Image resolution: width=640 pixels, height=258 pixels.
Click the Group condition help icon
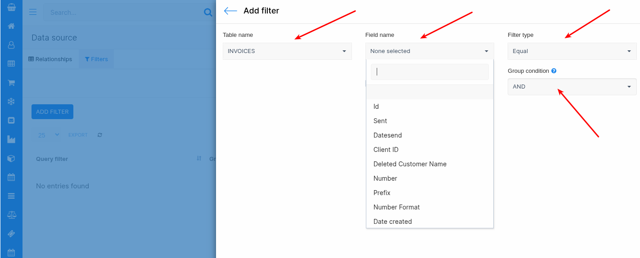pyautogui.click(x=554, y=71)
